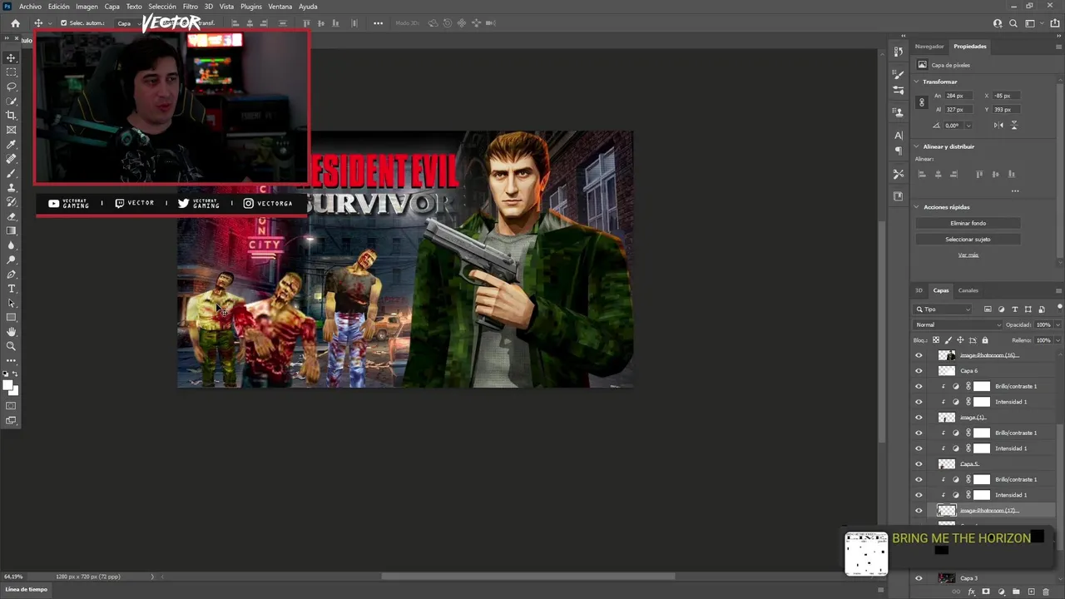
Task: Open the rotation angle dropdown
Action: coord(968,126)
